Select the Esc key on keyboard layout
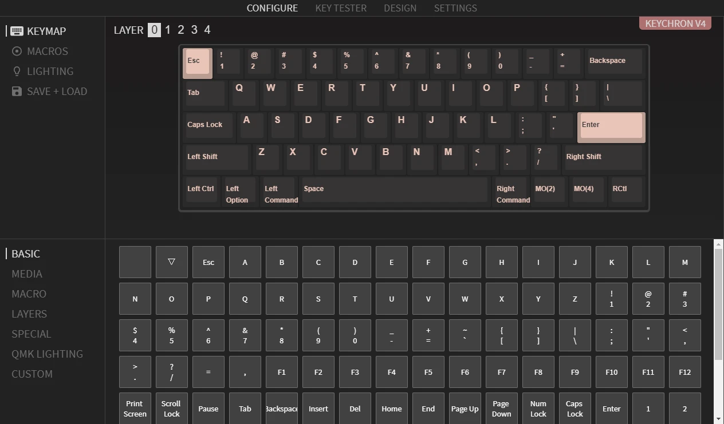 [198, 63]
